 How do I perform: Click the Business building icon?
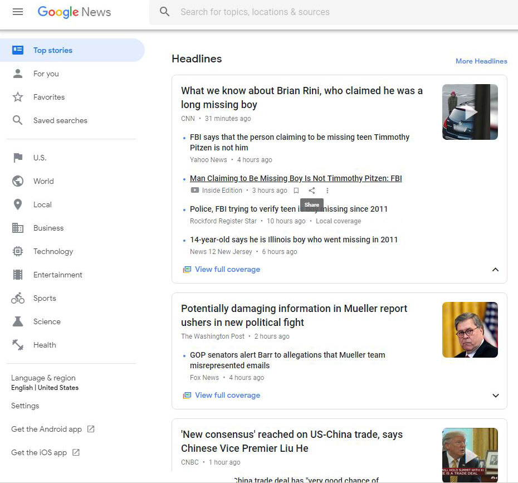point(18,228)
